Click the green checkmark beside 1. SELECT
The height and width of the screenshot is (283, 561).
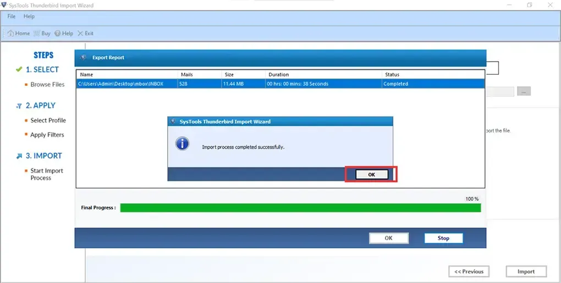(x=19, y=70)
